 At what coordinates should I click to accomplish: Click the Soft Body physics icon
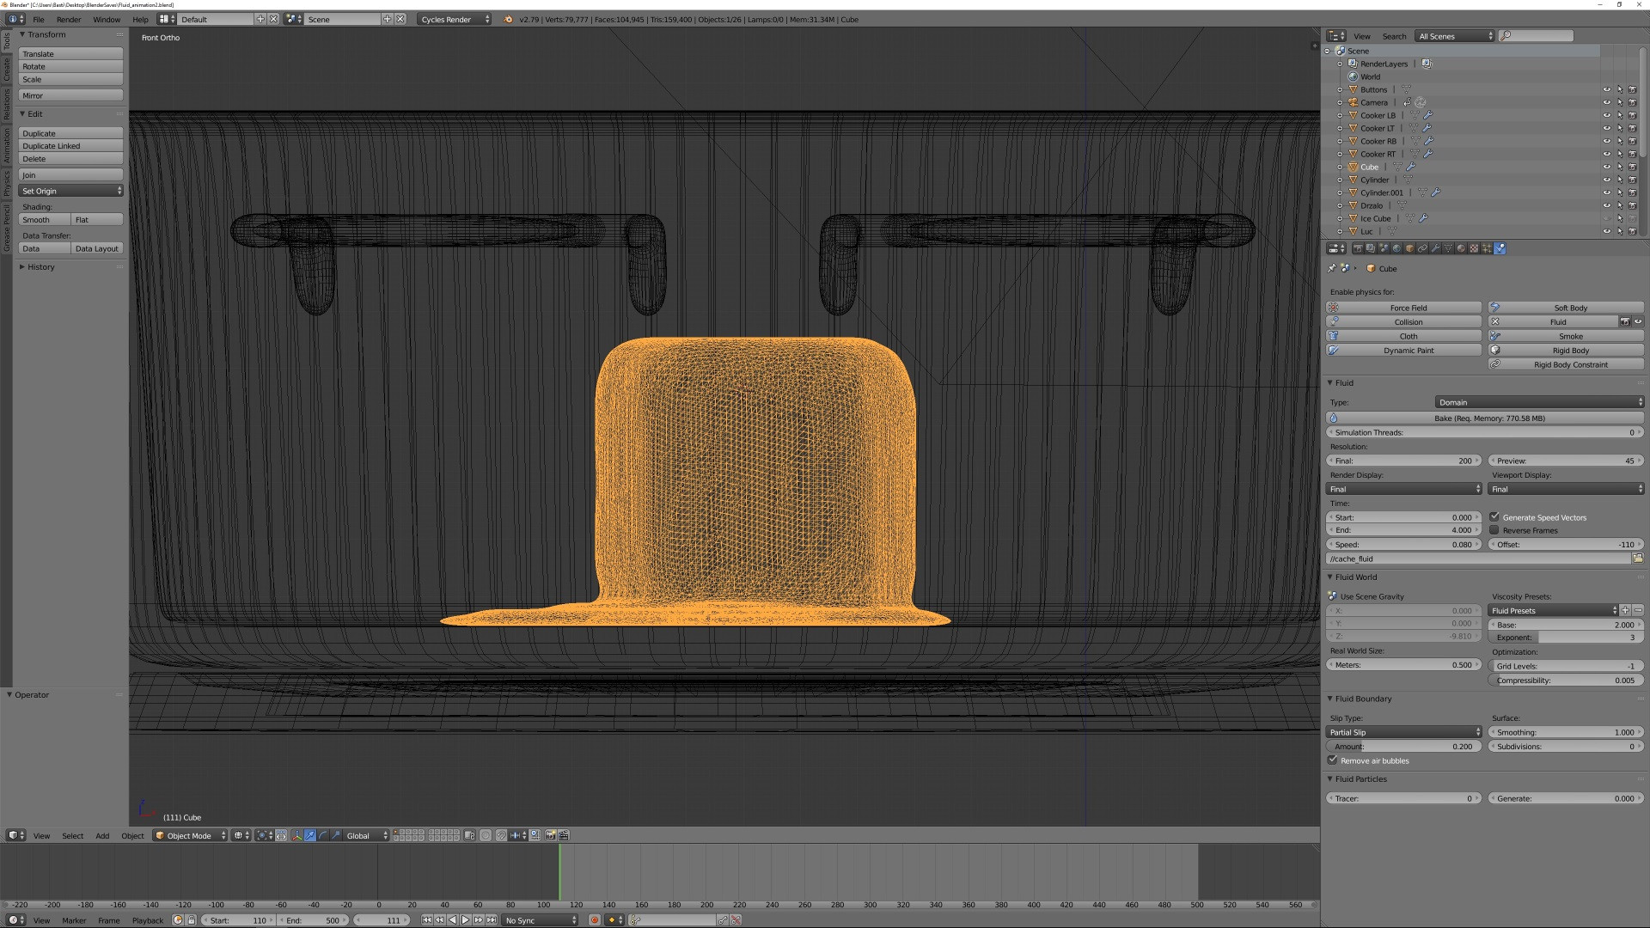pyautogui.click(x=1494, y=307)
